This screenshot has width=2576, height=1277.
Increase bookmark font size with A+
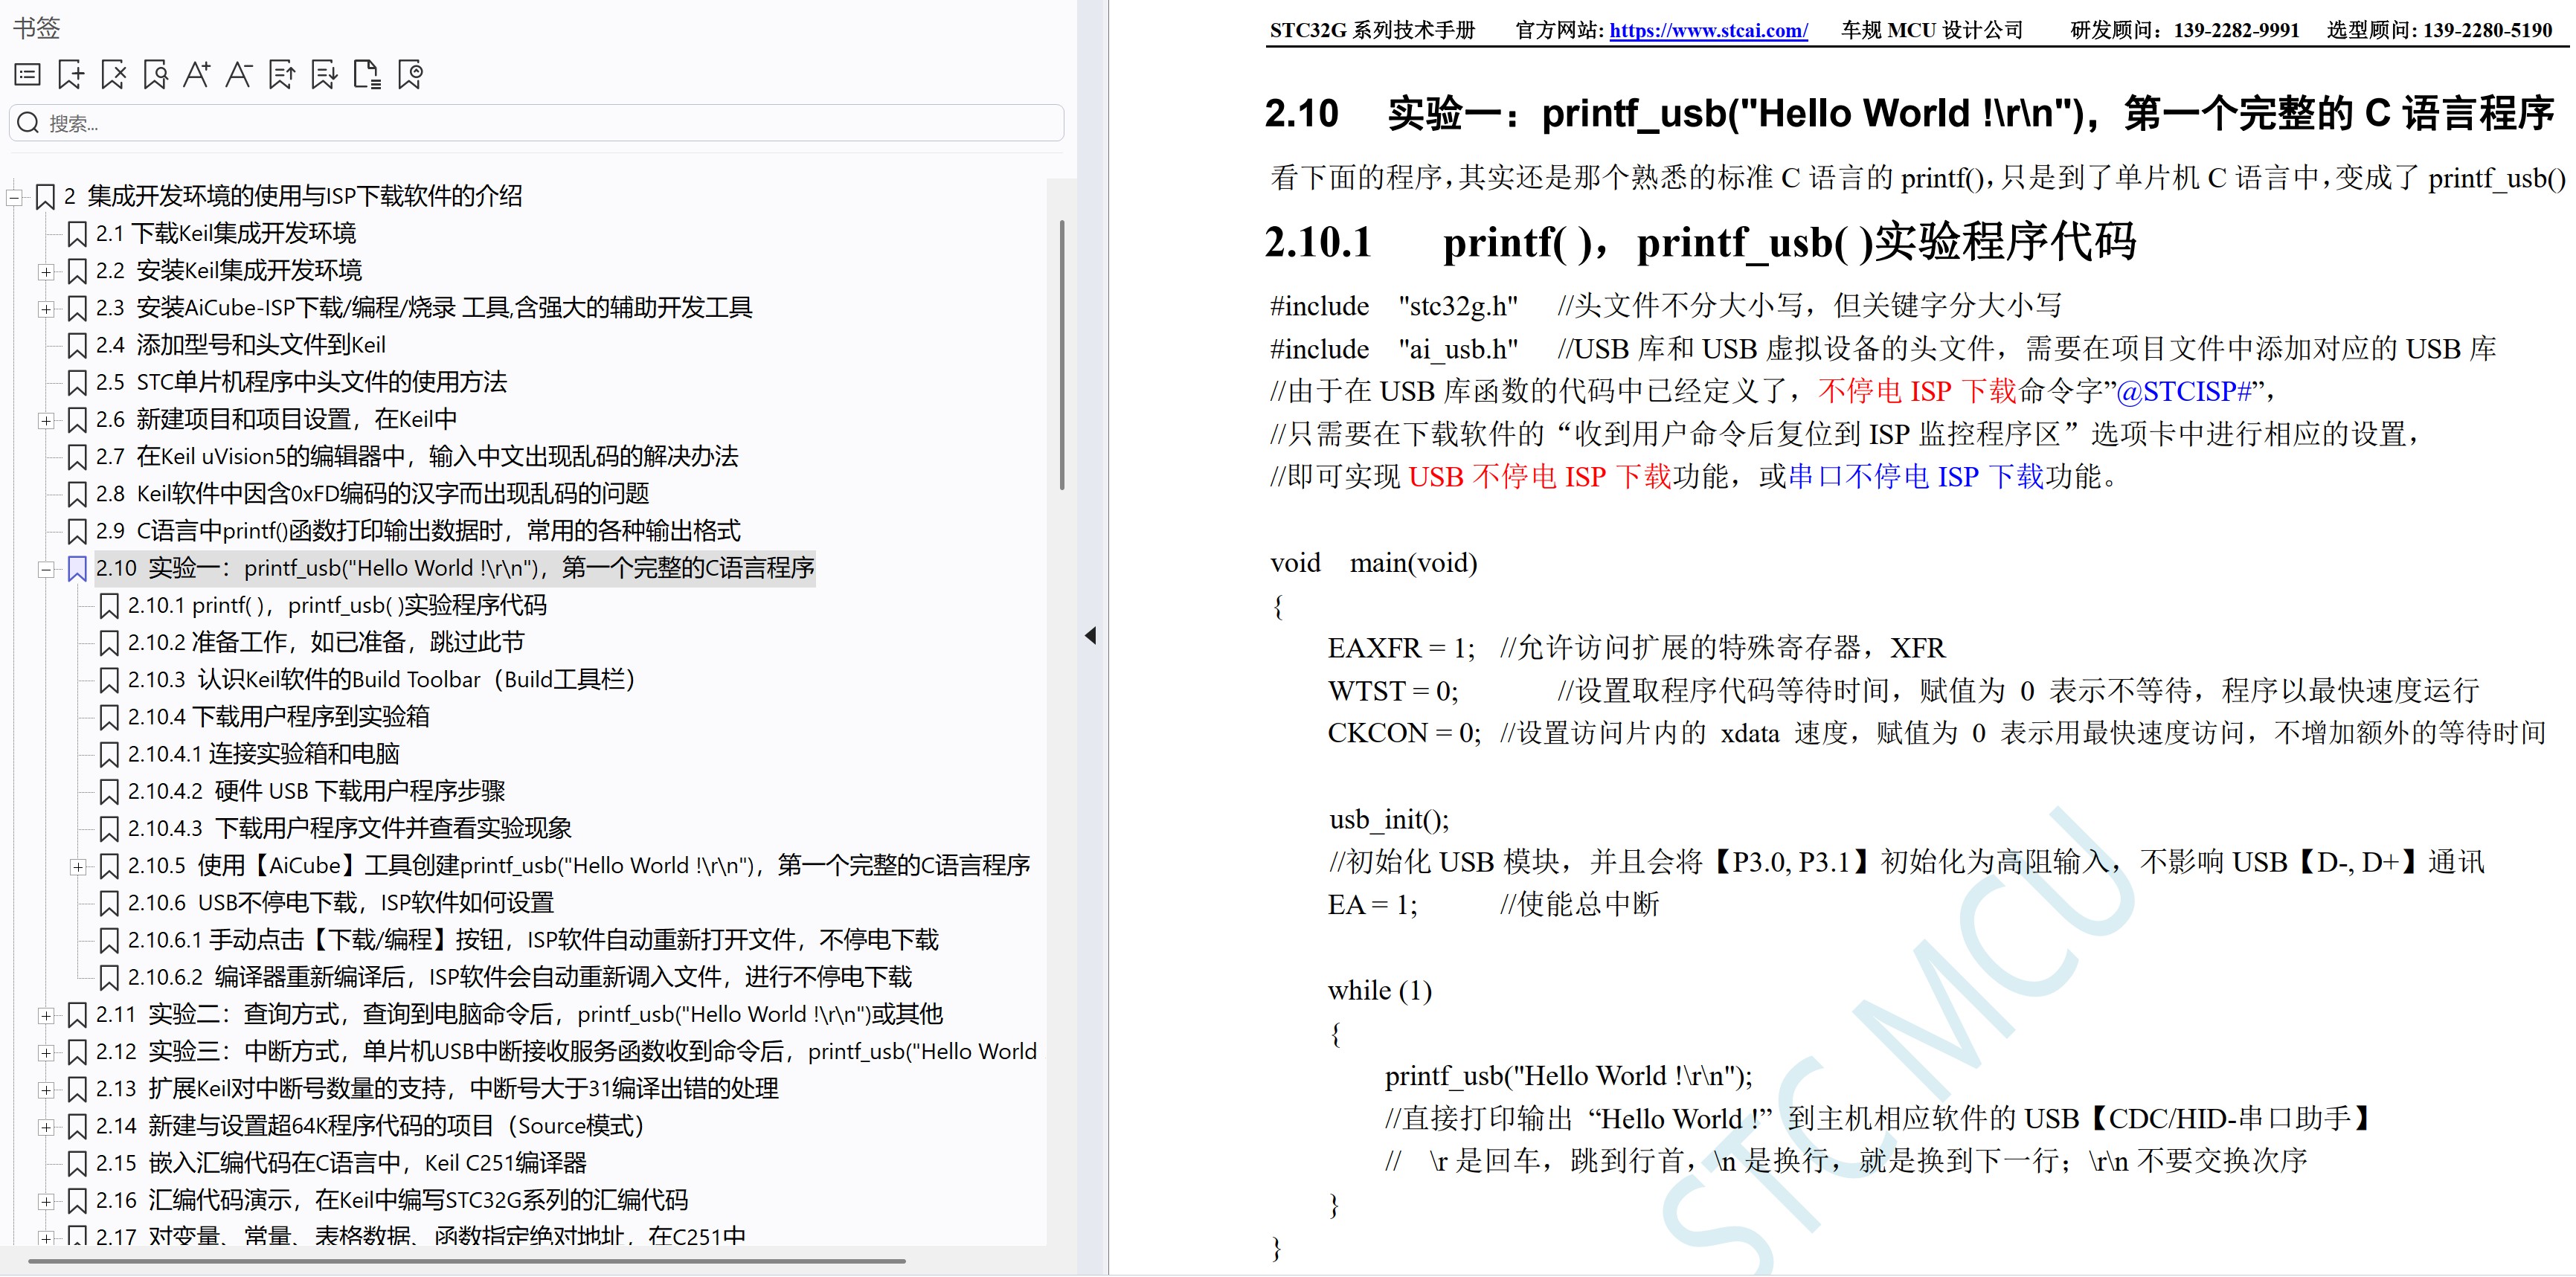click(197, 74)
